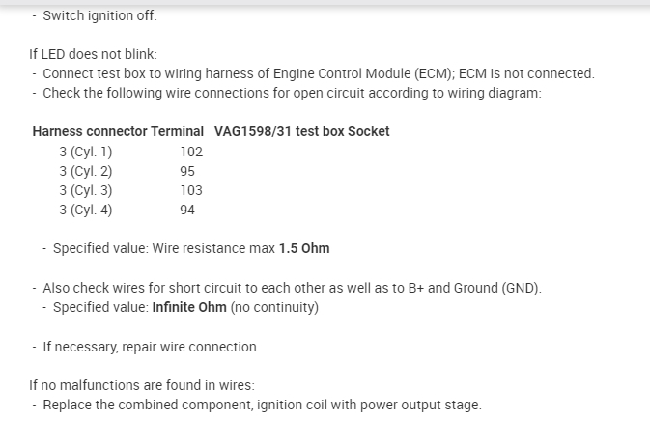Image resolution: width=650 pixels, height=421 pixels.
Task: Click 'If no malfunctions are found in wires' text
Action: (x=142, y=385)
